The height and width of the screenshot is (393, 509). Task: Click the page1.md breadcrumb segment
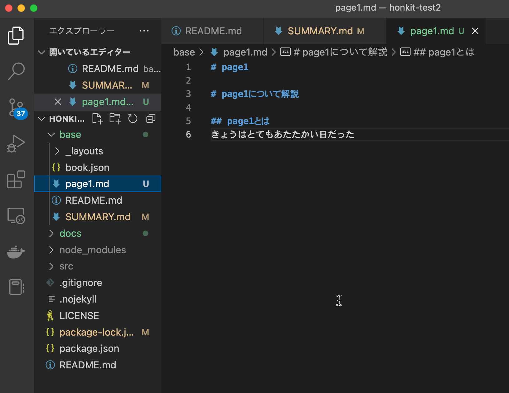239,52
